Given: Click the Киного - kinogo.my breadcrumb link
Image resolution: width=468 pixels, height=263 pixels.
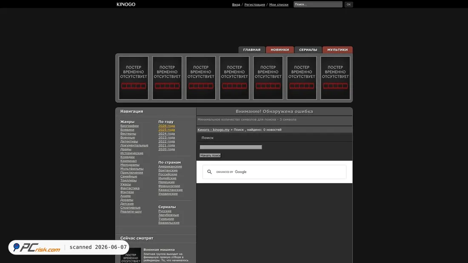Looking at the screenshot, I should pyautogui.click(x=214, y=130).
